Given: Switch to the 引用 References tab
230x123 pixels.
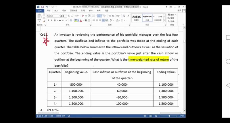Looking at the screenshot, I should [x=83, y=11].
